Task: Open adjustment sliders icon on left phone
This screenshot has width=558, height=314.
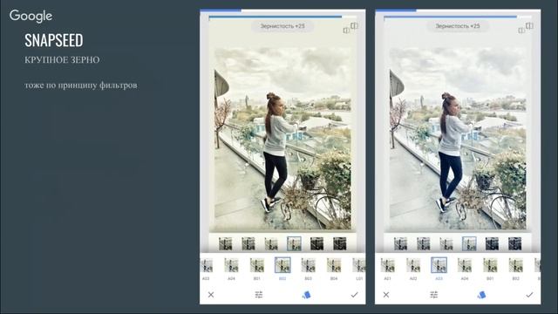Action: (259, 295)
